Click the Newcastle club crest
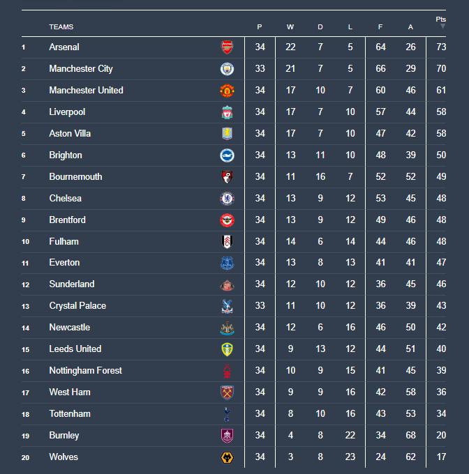Screen dimensions: 469x474 tap(227, 328)
